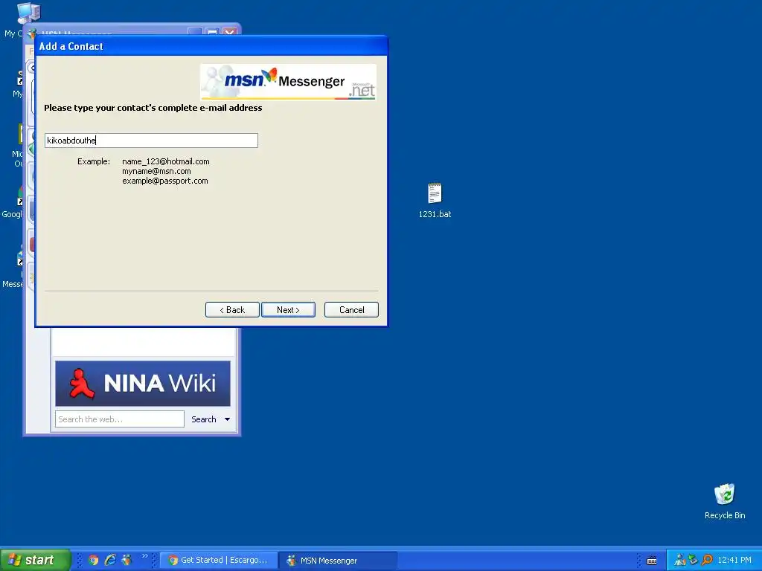Click the orange magnifier tray icon

(707, 561)
